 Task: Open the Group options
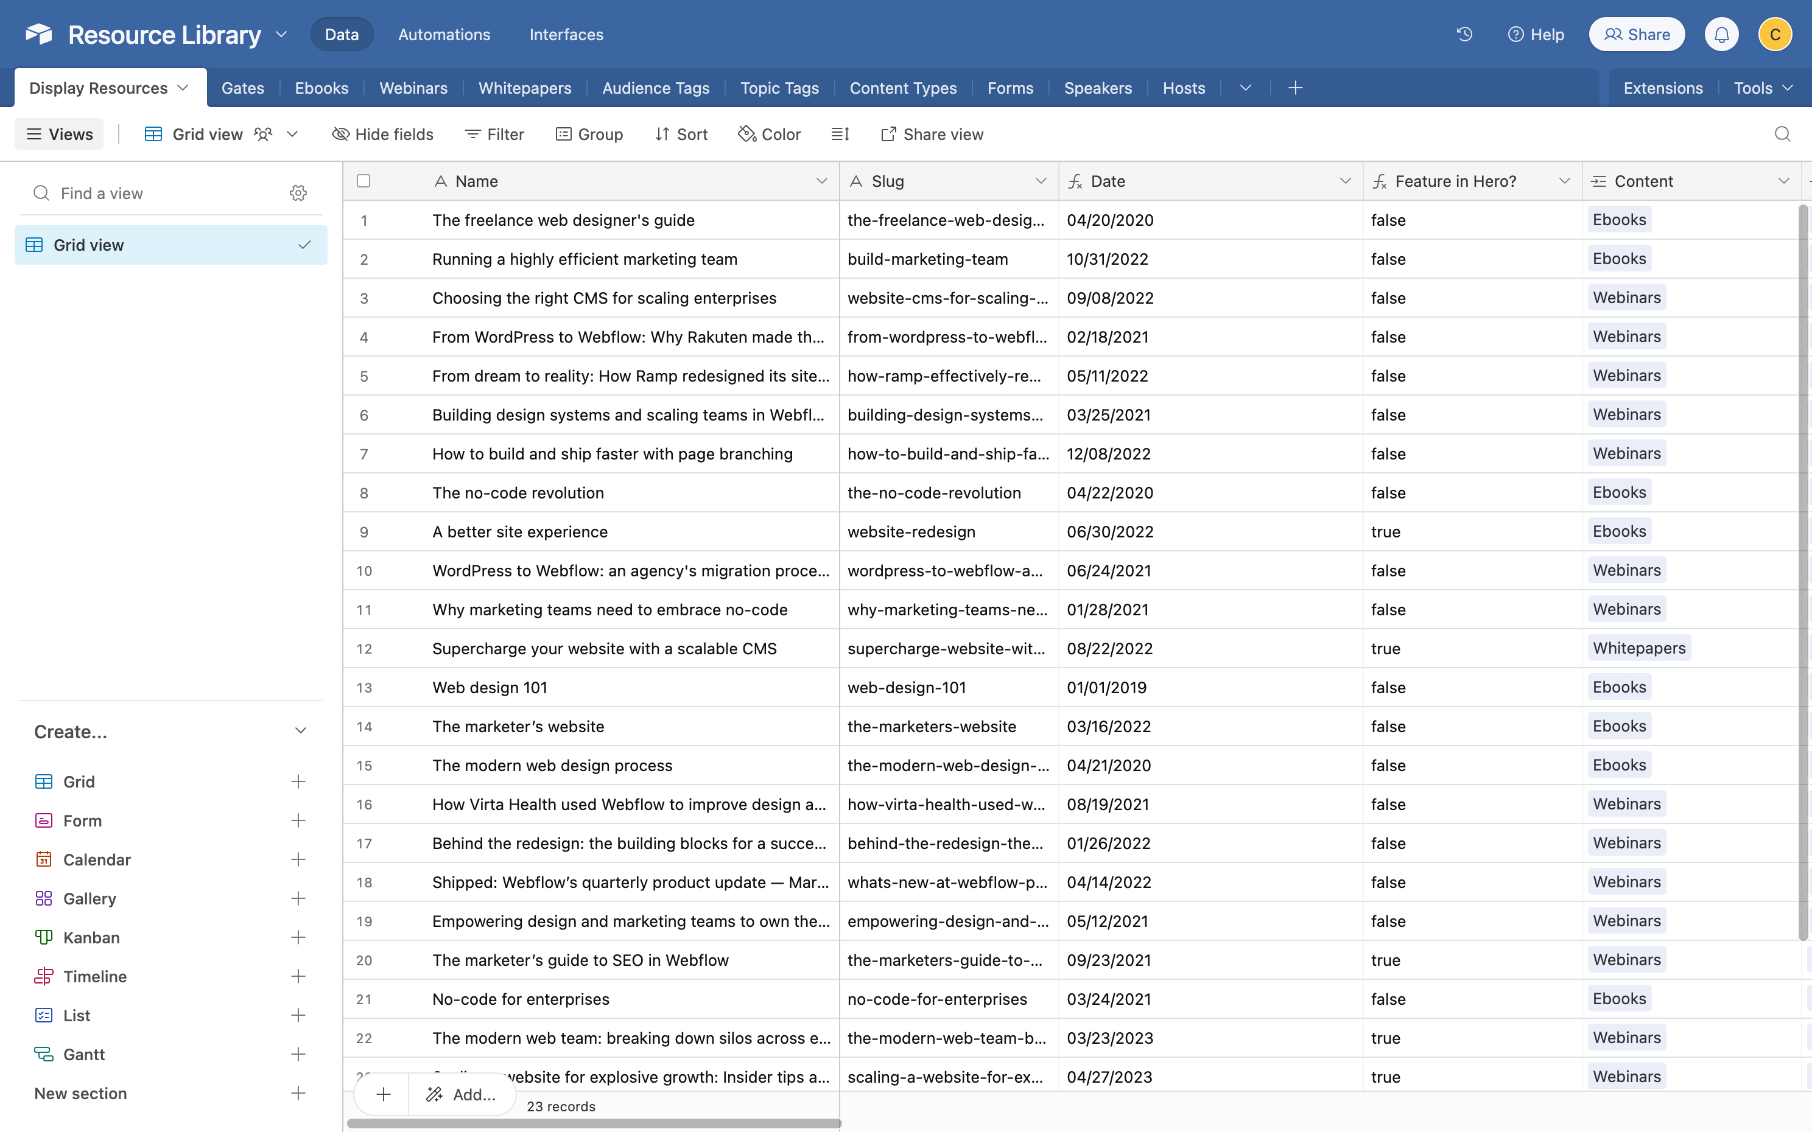[589, 134]
